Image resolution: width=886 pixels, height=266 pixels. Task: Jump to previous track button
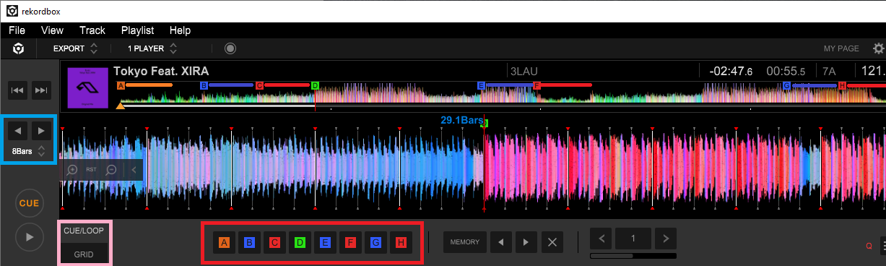(x=18, y=90)
